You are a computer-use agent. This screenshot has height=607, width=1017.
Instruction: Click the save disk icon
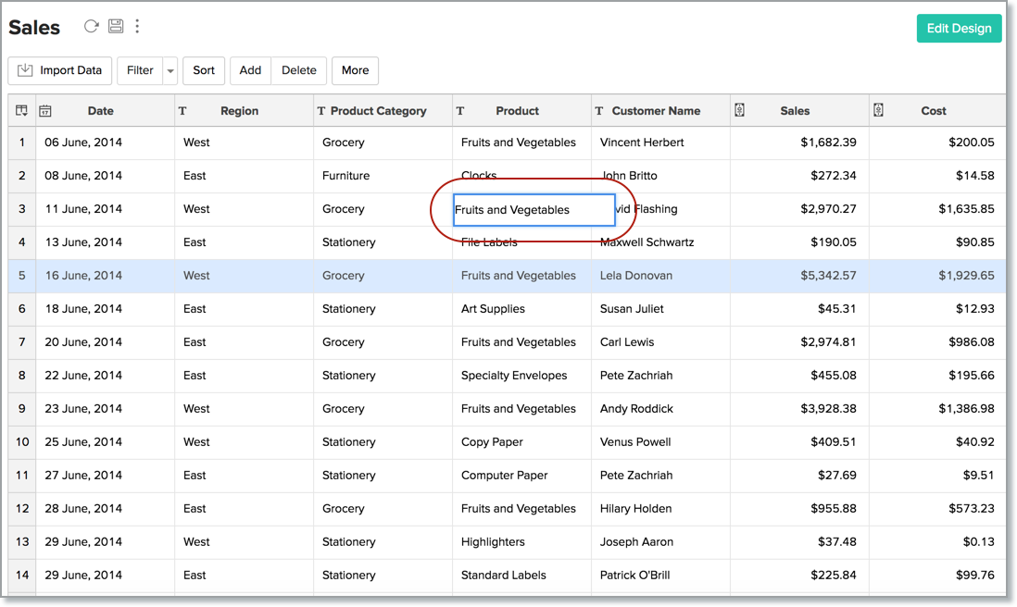(116, 27)
